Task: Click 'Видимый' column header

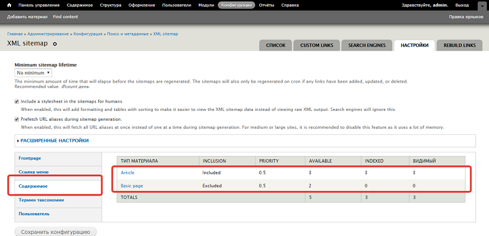Action: [x=424, y=161]
